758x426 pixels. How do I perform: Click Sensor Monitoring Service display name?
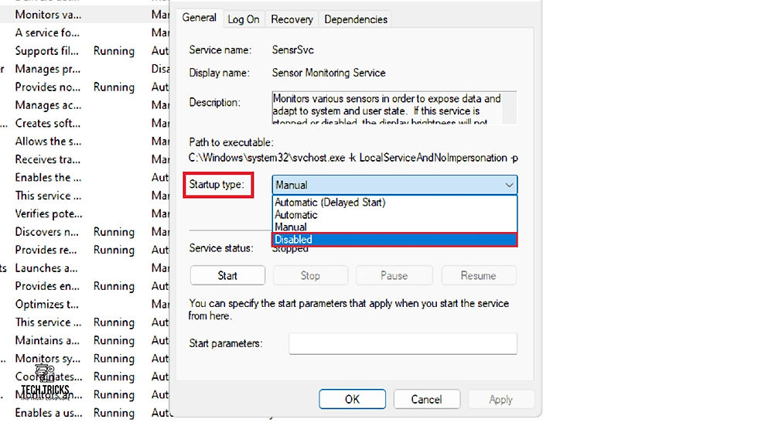(x=329, y=73)
